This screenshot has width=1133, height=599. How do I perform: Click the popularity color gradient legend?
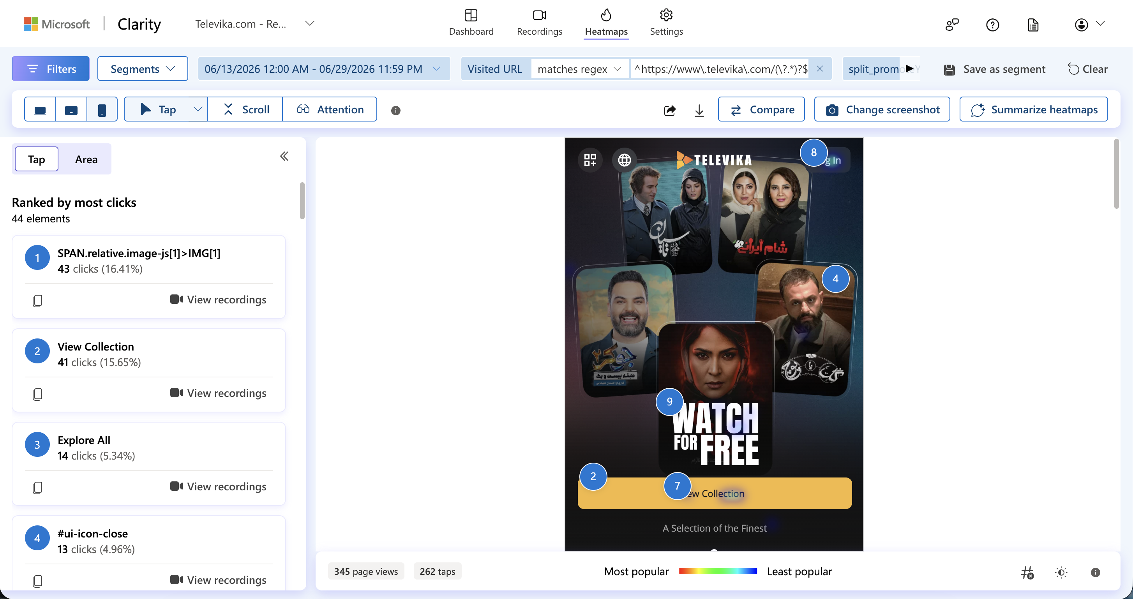pos(718,571)
